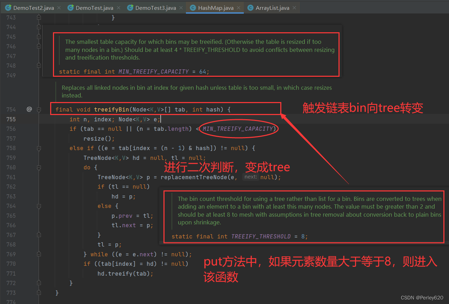This screenshot has height=304, width=449.
Task: Click the fold marker on line 744
Action: (39, 27)
